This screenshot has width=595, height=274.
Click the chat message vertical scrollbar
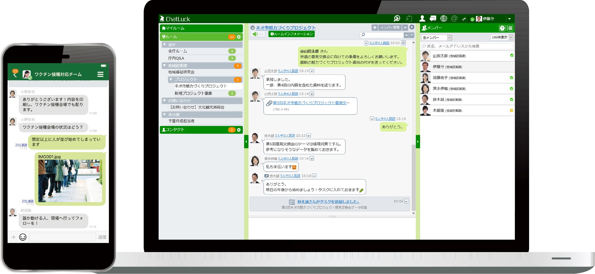click(413, 177)
